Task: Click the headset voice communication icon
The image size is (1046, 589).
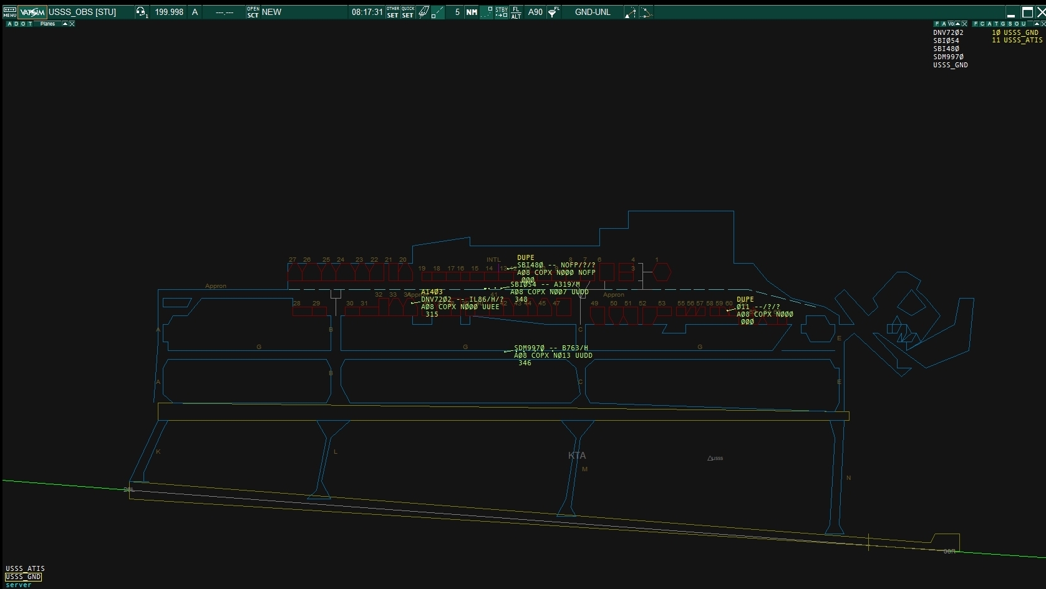Action: pos(142,12)
